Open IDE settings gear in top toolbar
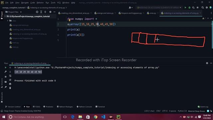This screenshot has width=213, height=120. pos(207,8)
